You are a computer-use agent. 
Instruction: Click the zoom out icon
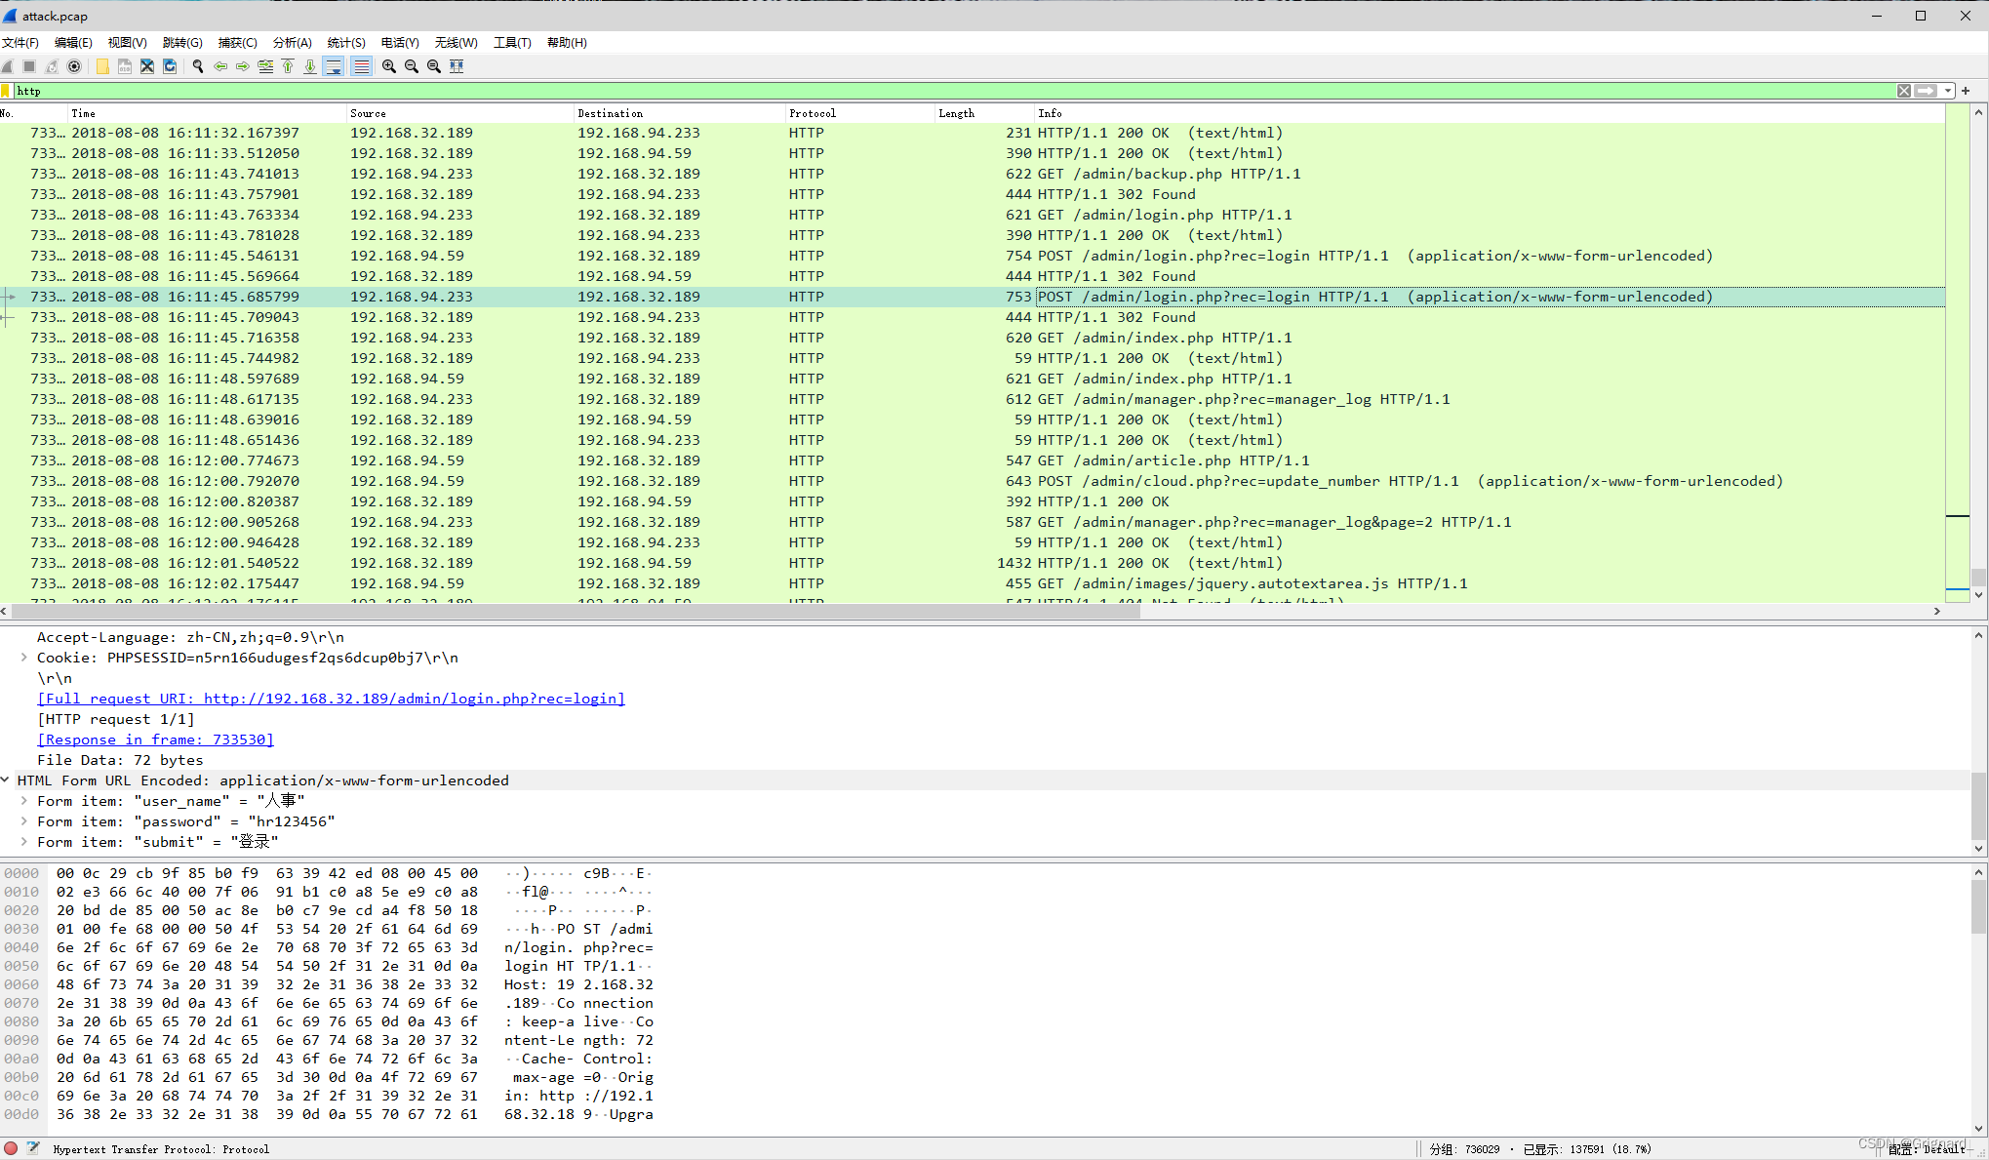pyautogui.click(x=412, y=66)
